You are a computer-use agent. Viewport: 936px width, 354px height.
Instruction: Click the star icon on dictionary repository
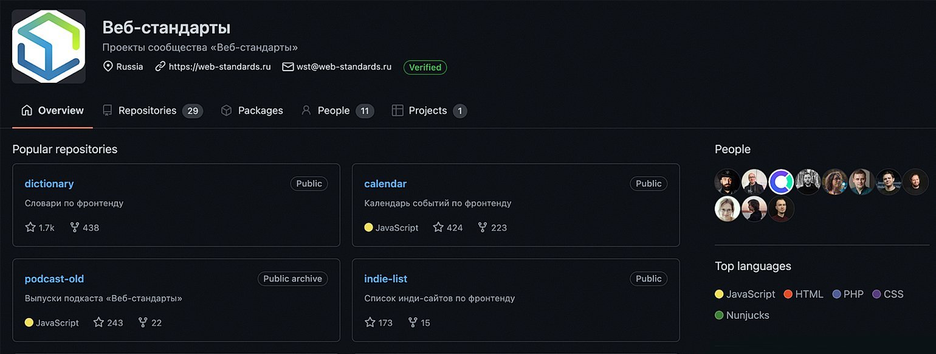[x=30, y=227]
